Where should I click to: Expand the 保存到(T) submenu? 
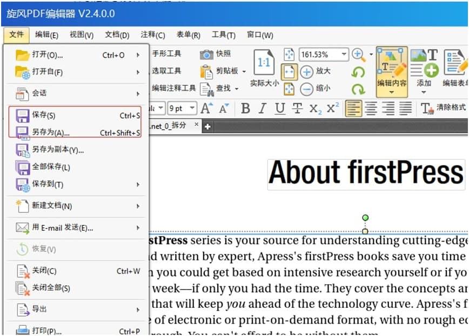[x=77, y=184]
